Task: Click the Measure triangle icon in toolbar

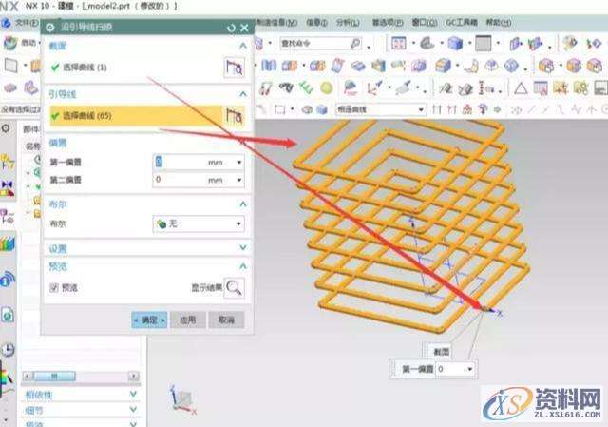Action: point(520,88)
